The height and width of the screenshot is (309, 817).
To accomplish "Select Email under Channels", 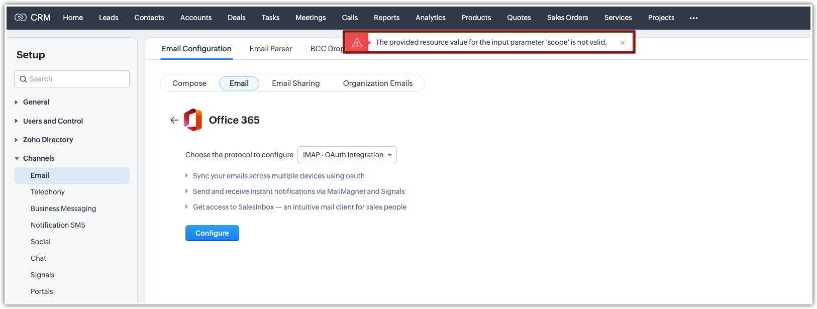I will pos(72,175).
